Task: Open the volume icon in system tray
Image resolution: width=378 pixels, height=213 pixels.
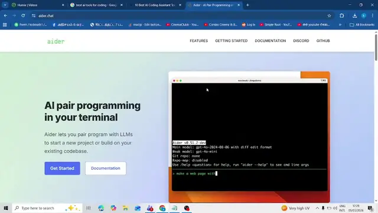Action: click(335, 208)
